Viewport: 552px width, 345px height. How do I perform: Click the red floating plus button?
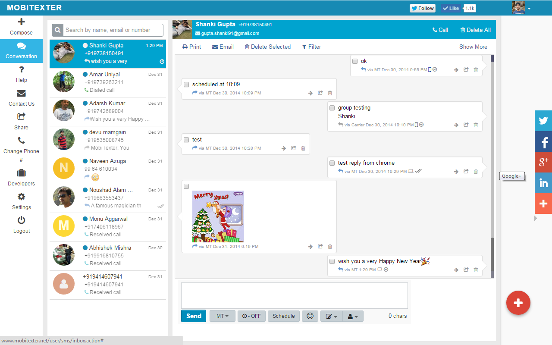[518, 303]
